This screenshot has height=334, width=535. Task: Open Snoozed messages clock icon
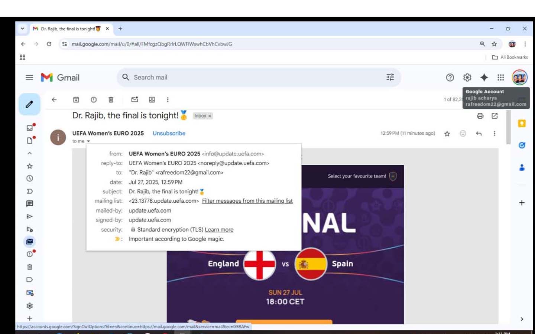(30, 179)
